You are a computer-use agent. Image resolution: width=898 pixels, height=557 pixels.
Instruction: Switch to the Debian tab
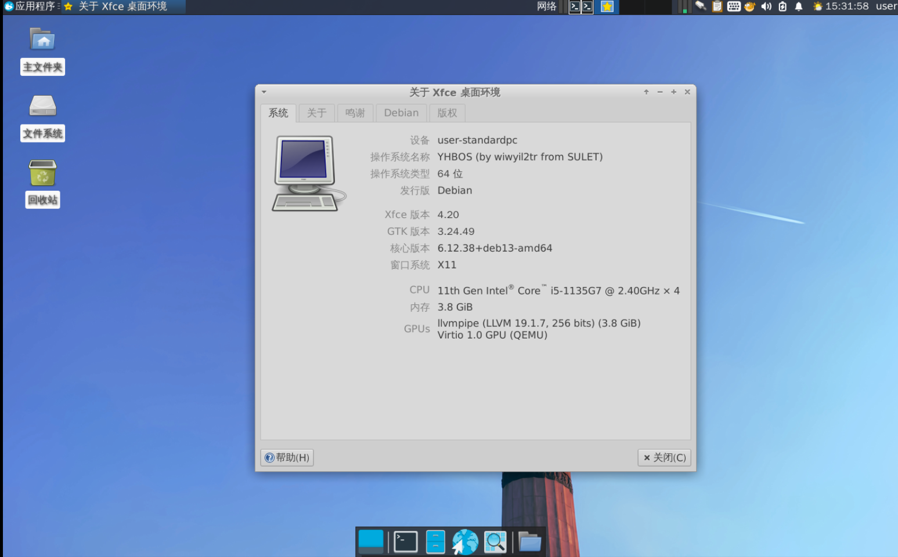click(x=401, y=113)
